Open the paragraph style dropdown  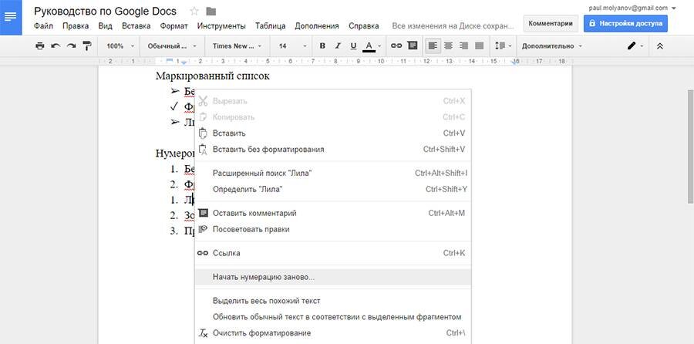[x=173, y=46]
